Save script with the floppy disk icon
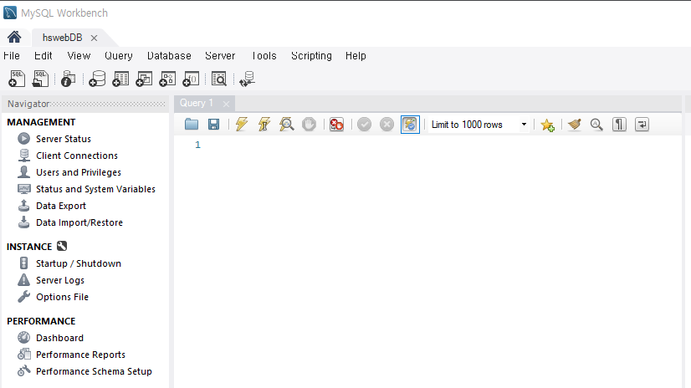The width and height of the screenshot is (691, 388). pos(213,125)
